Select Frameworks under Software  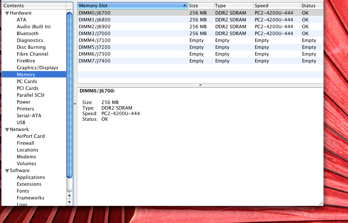tap(31, 198)
